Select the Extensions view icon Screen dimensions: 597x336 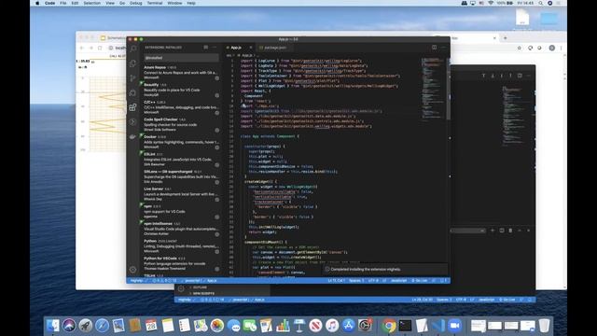(x=132, y=107)
